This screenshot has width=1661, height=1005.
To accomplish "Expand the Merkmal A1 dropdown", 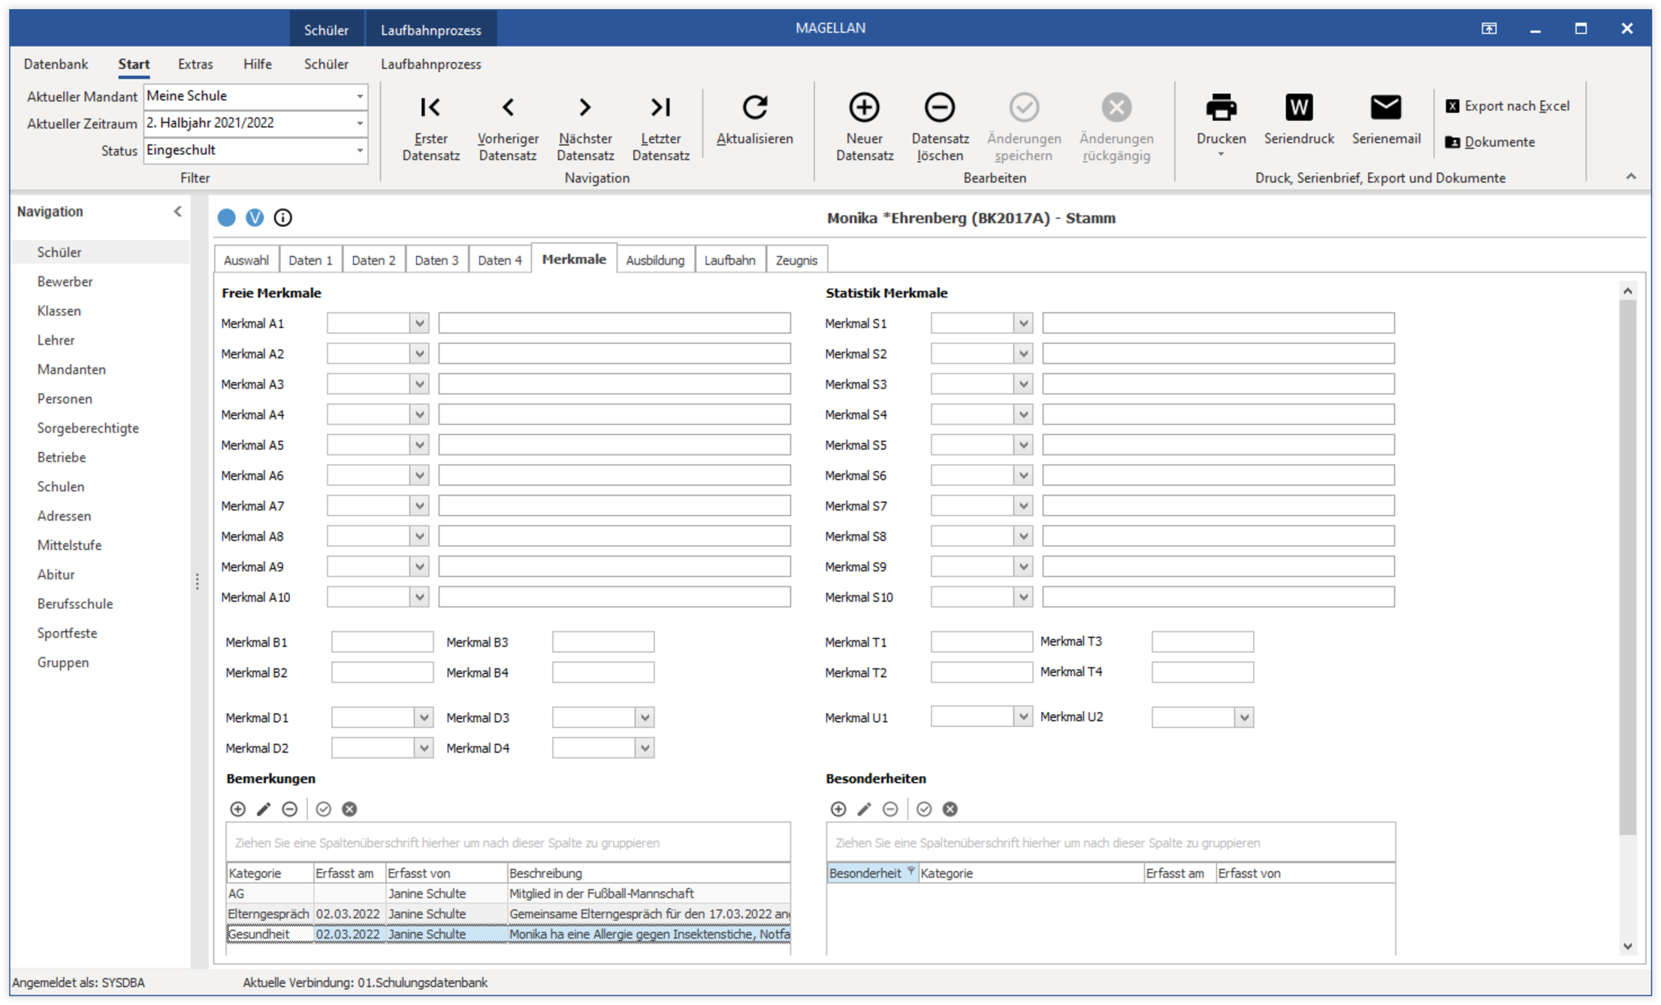I will pos(419,324).
